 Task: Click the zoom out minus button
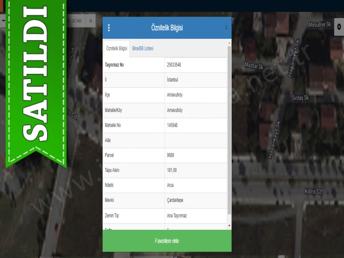(x=3, y=20)
